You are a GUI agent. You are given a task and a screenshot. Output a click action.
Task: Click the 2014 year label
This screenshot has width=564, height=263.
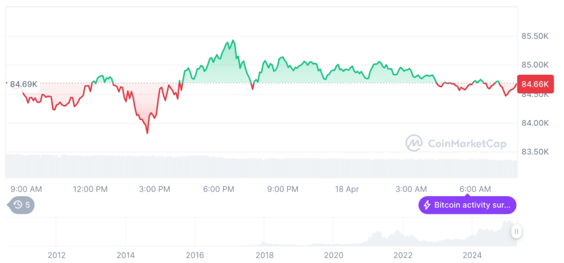pyautogui.click(x=125, y=255)
